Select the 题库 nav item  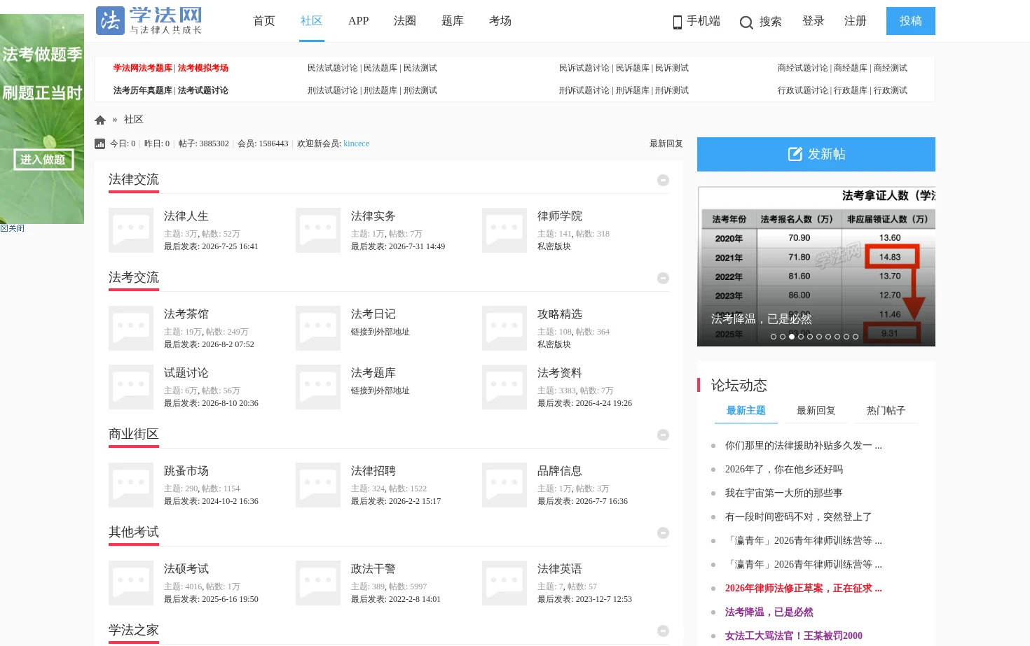(x=453, y=21)
